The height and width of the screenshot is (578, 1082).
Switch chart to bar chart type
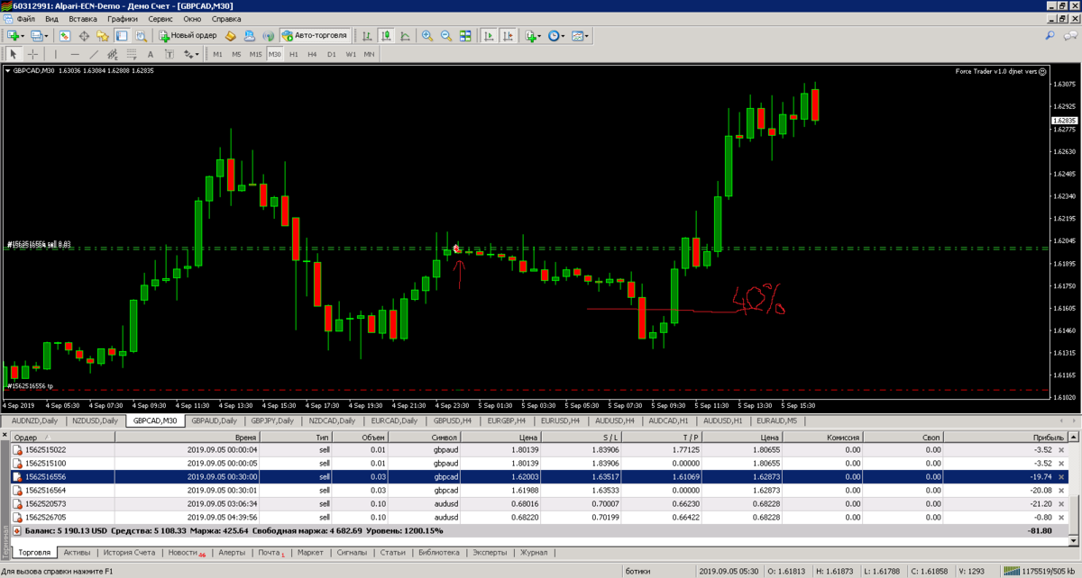pyautogui.click(x=367, y=36)
